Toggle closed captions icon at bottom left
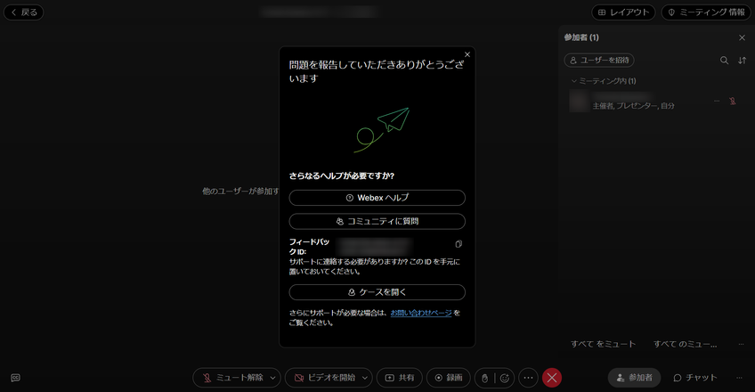Screen dimensions: 755x392 [x=15, y=378]
